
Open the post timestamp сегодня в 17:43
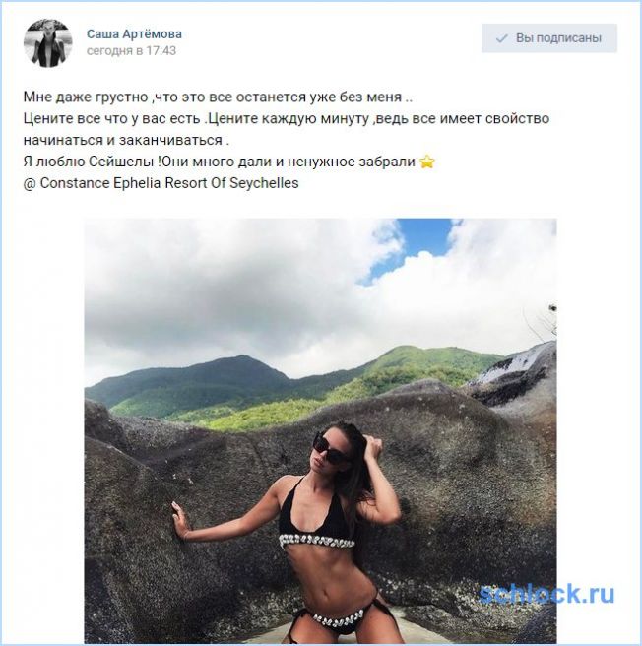pyautogui.click(x=131, y=50)
